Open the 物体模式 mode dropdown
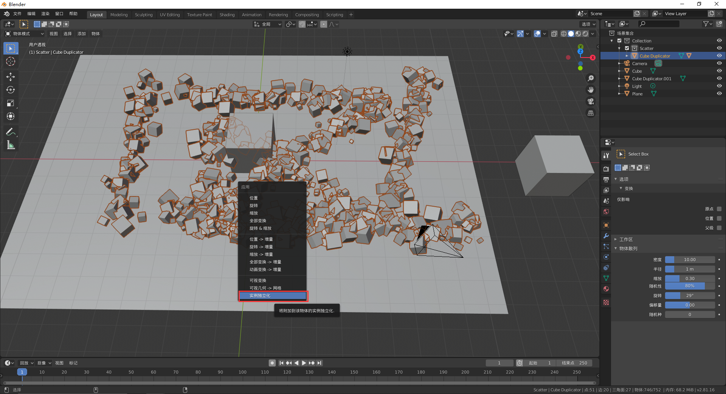The image size is (726, 394). click(25, 34)
